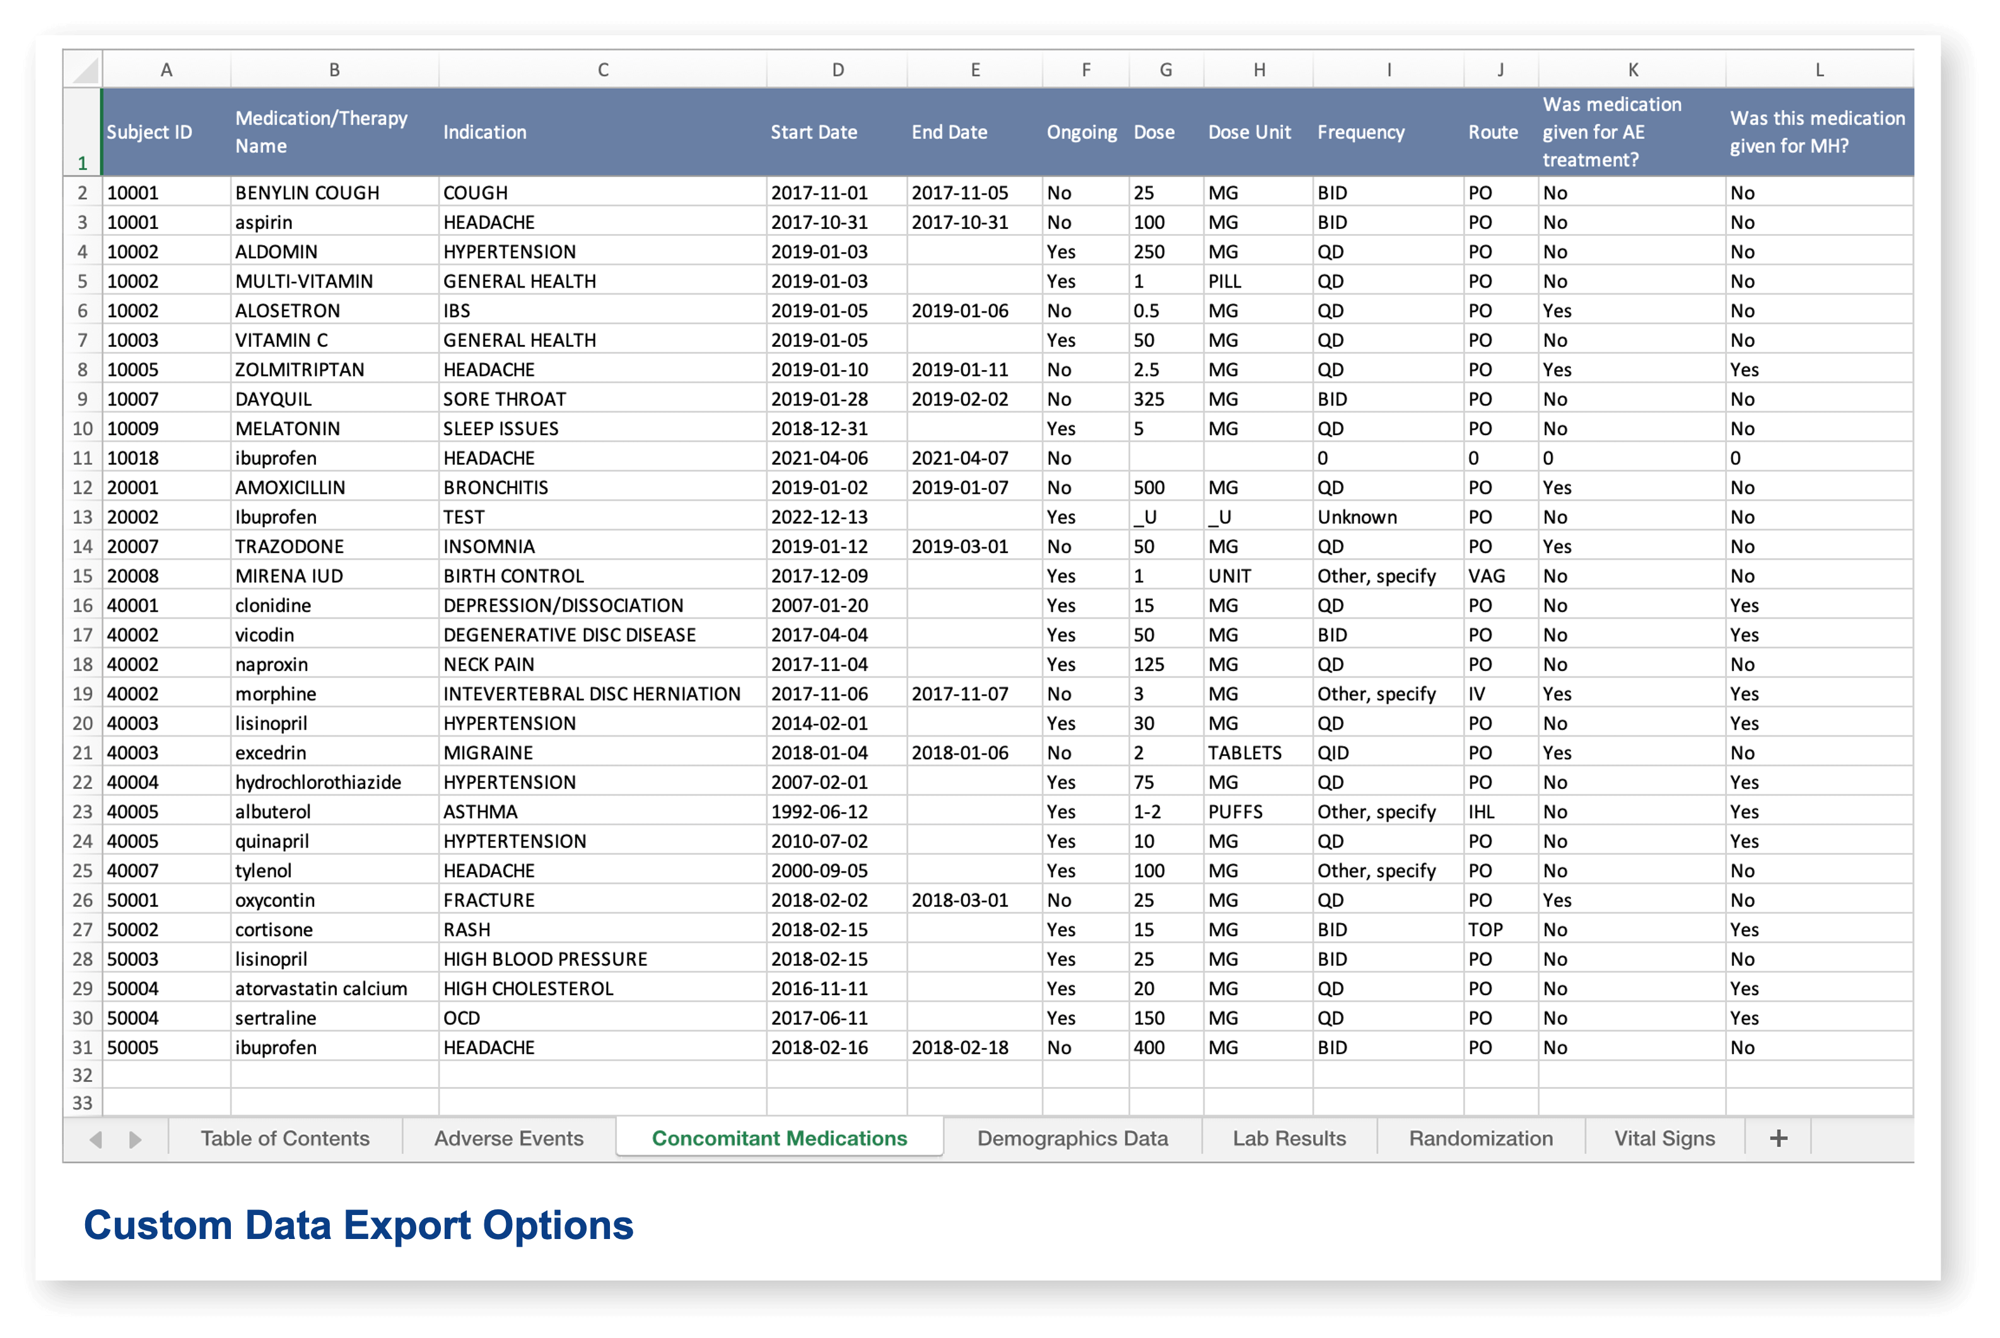Select column C header
Image resolution: width=2000 pixels, height=1338 pixels.
click(602, 70)
